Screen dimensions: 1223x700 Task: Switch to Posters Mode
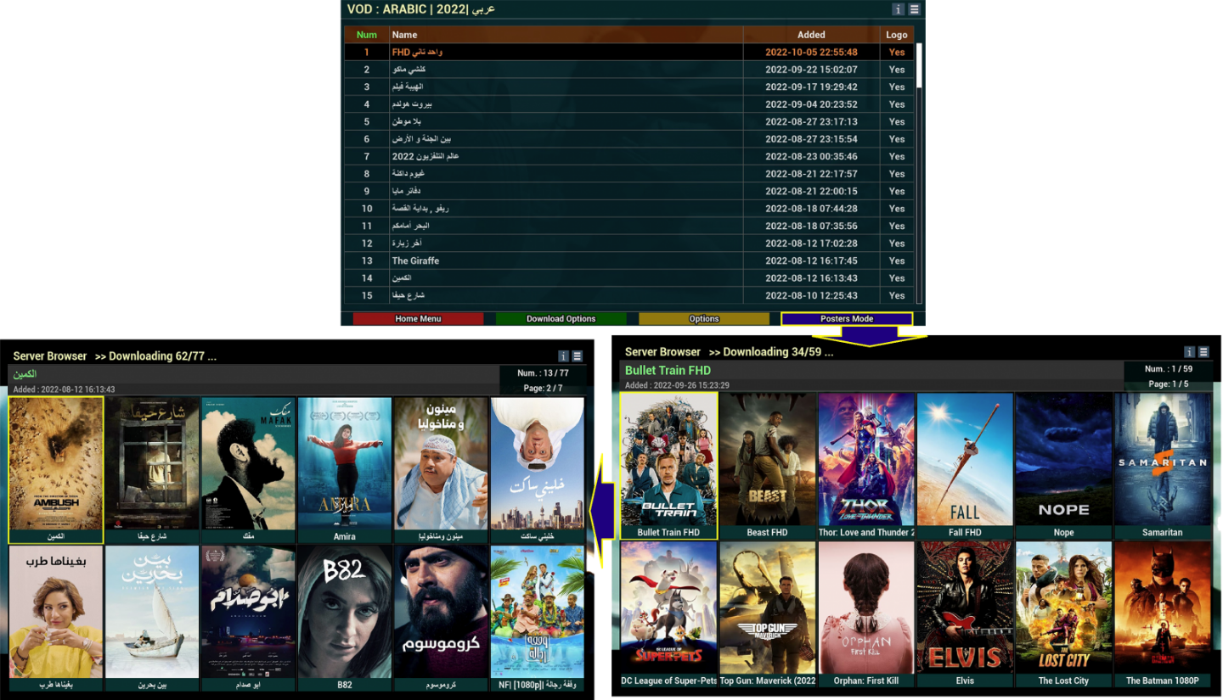847,319
